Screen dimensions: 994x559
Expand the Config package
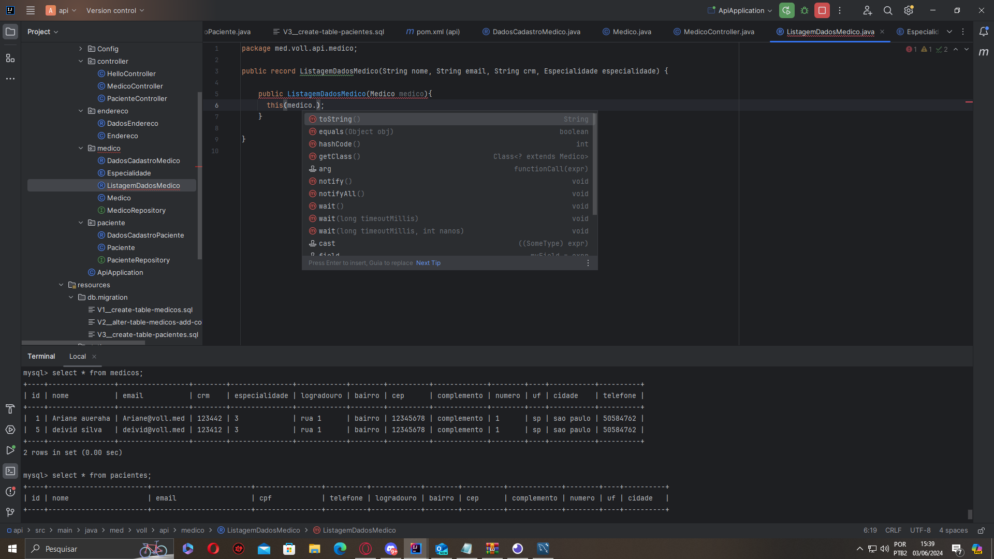[x=81, y=49]
